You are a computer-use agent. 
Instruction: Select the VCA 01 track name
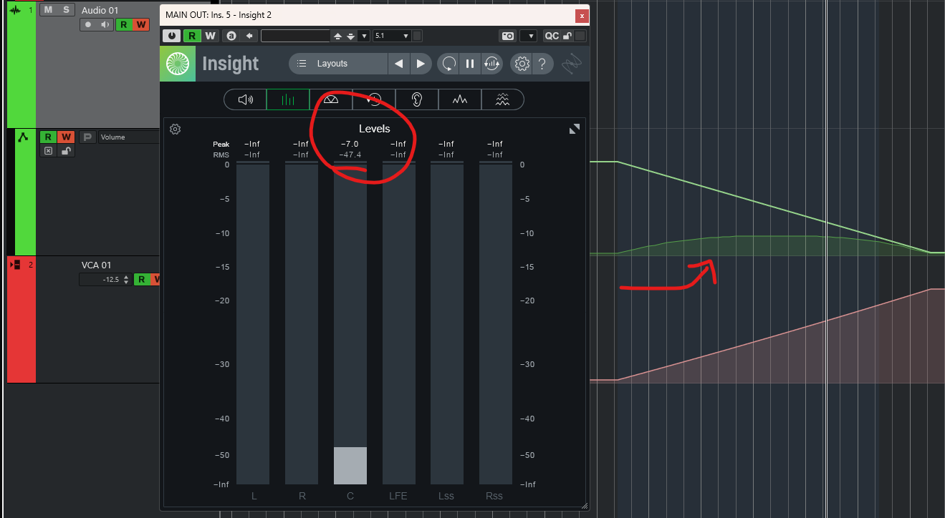coord(97,265)
